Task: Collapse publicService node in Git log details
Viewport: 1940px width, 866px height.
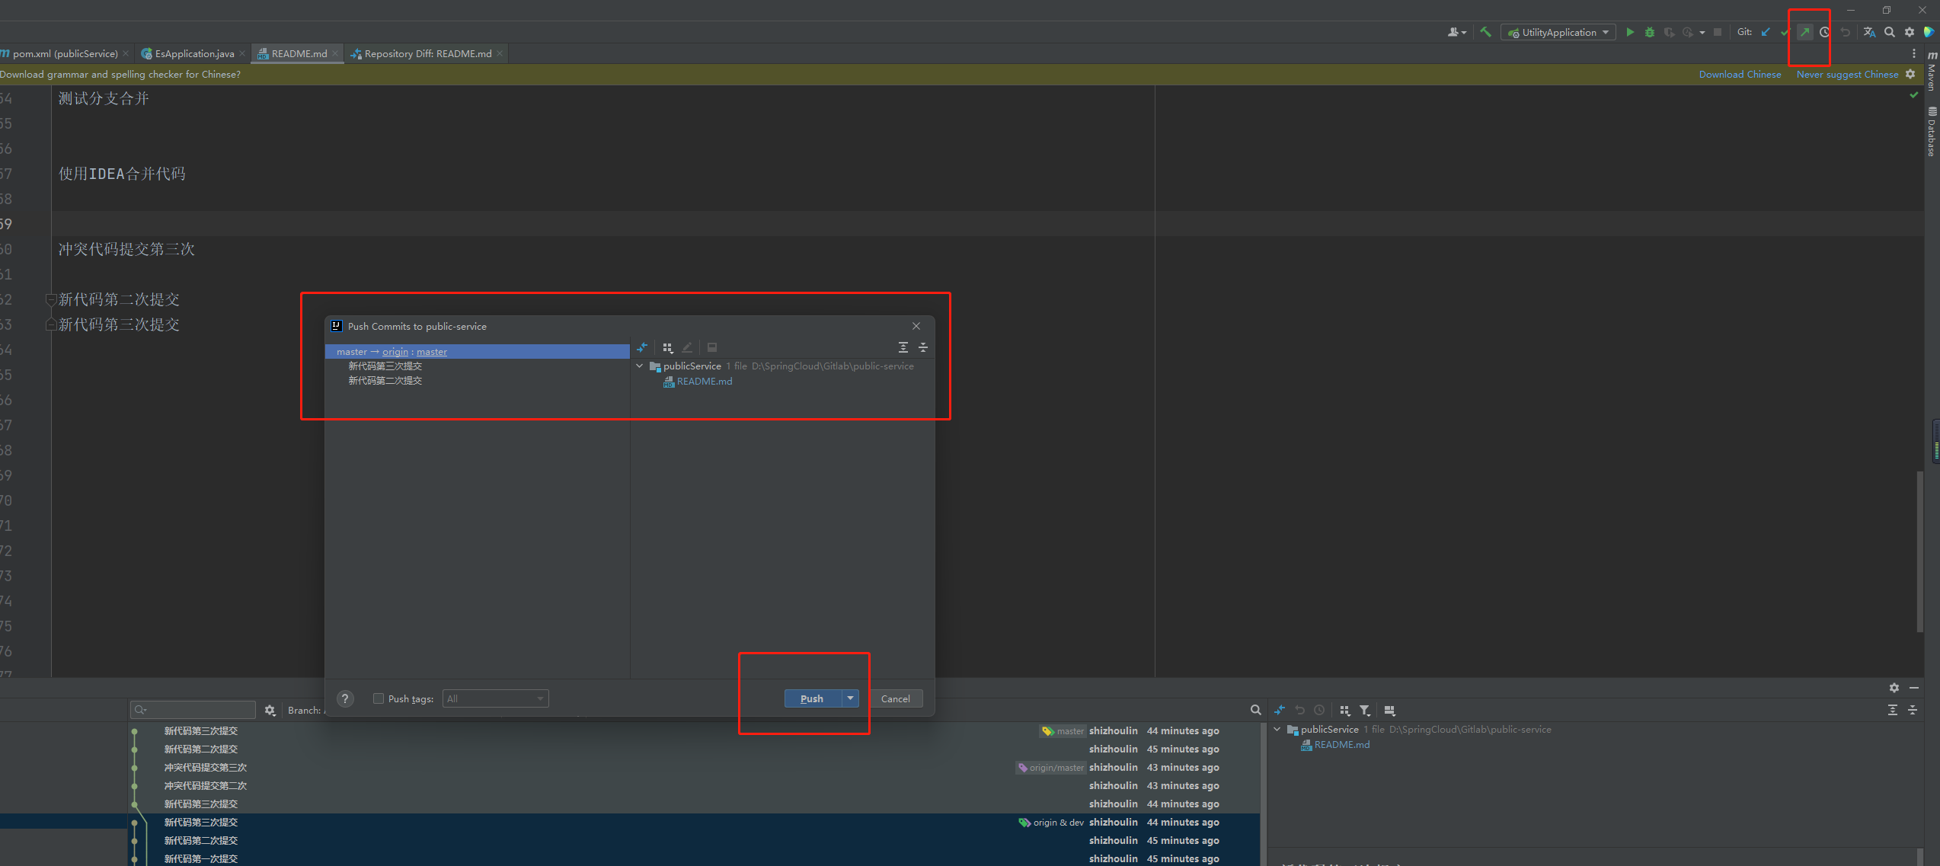Action: (x=1277, y=730)
